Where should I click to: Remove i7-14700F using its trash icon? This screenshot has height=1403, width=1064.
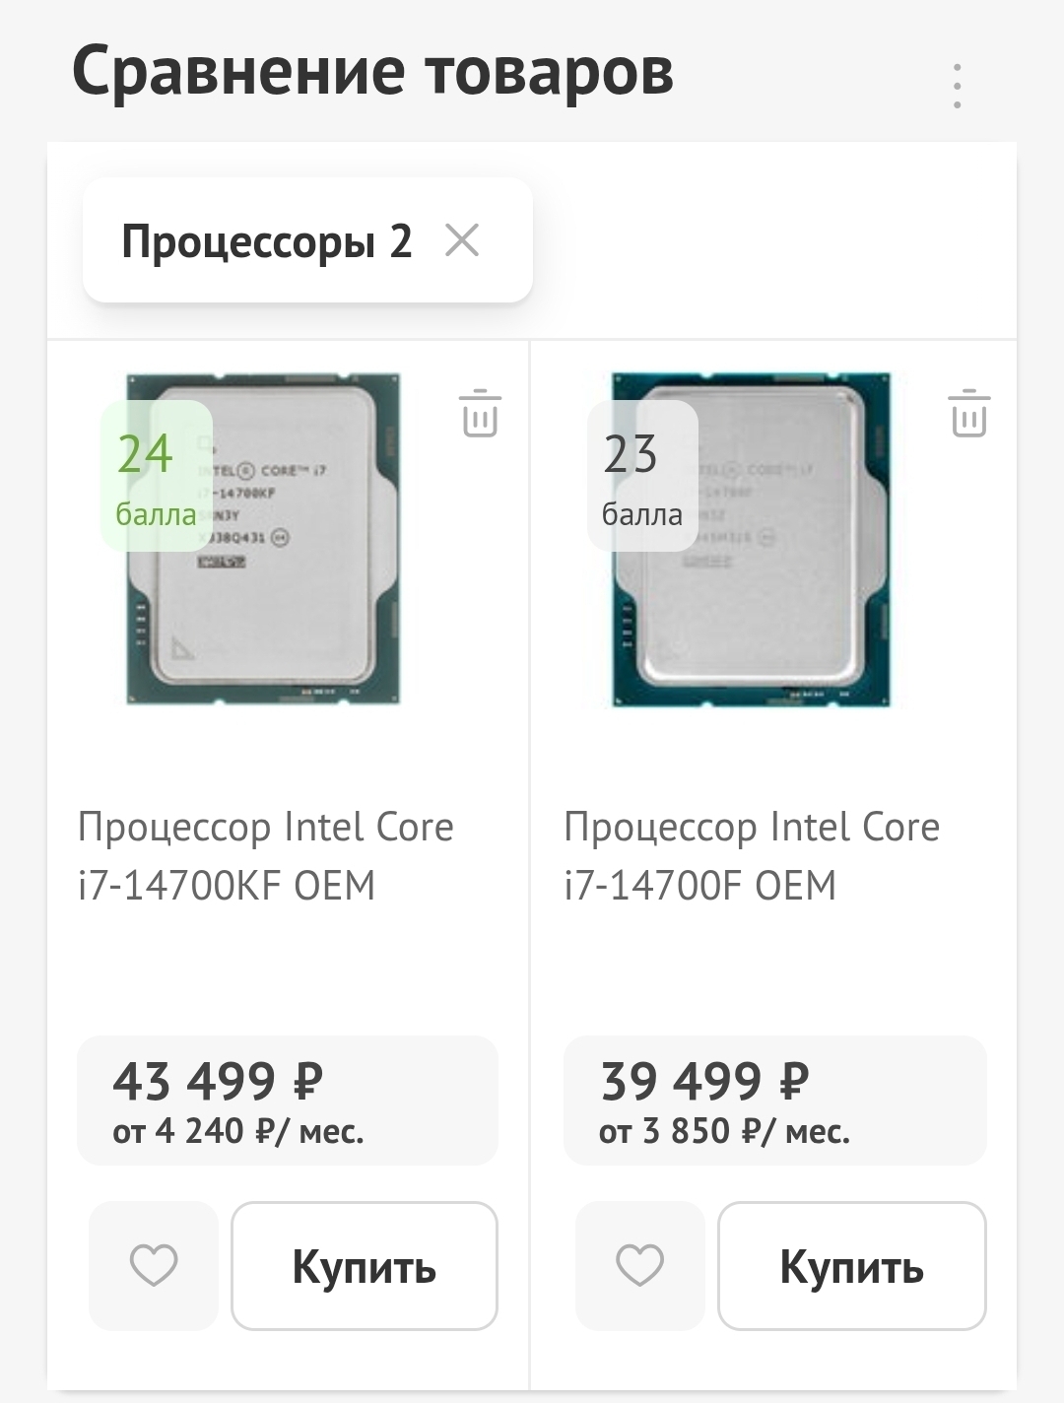[x=969, y=413]
